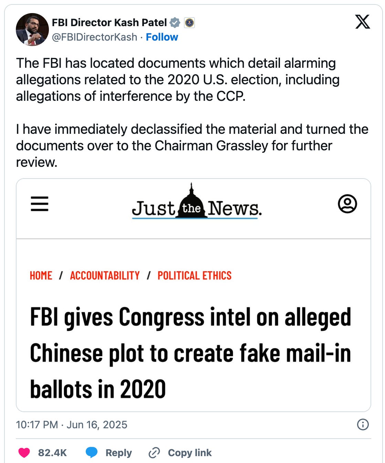Viewport: 385px width, 463px height.
Task: Click the blue verified checkmark badge
Action: (175, 23)
